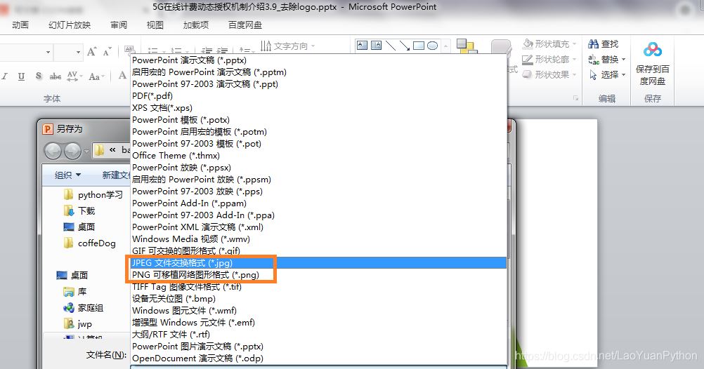The width and height of the screenshot is (704, 369).
Task: Click the forward arrow in the Save As dialog
Action: [72, 151]
